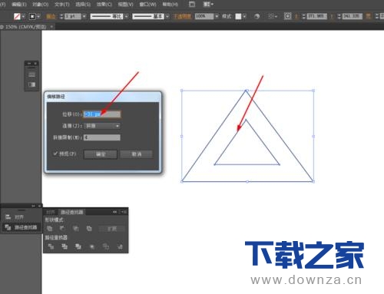Open the opacity value dropdown arrow

(x=217, y=17)
